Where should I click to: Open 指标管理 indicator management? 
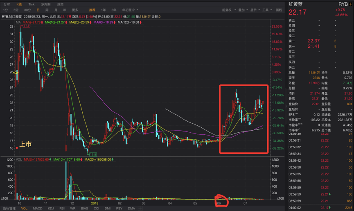click(9, 208)
